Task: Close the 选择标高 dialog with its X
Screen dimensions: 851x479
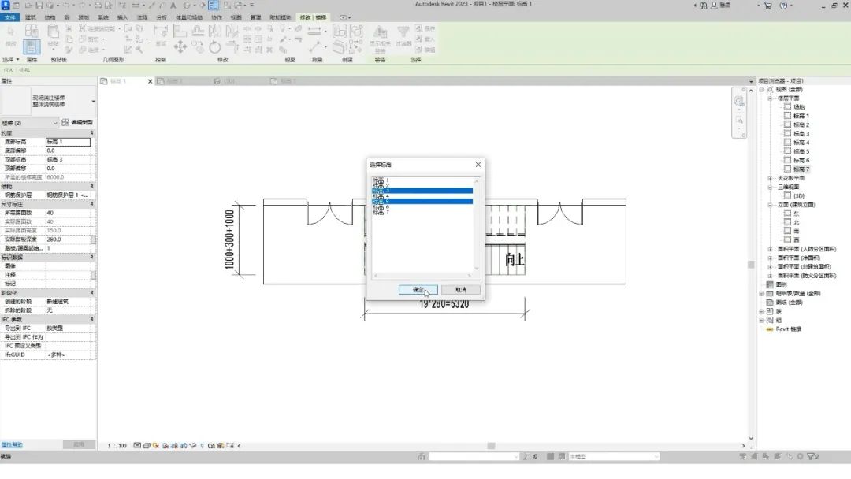Action: tap(478, 165)
